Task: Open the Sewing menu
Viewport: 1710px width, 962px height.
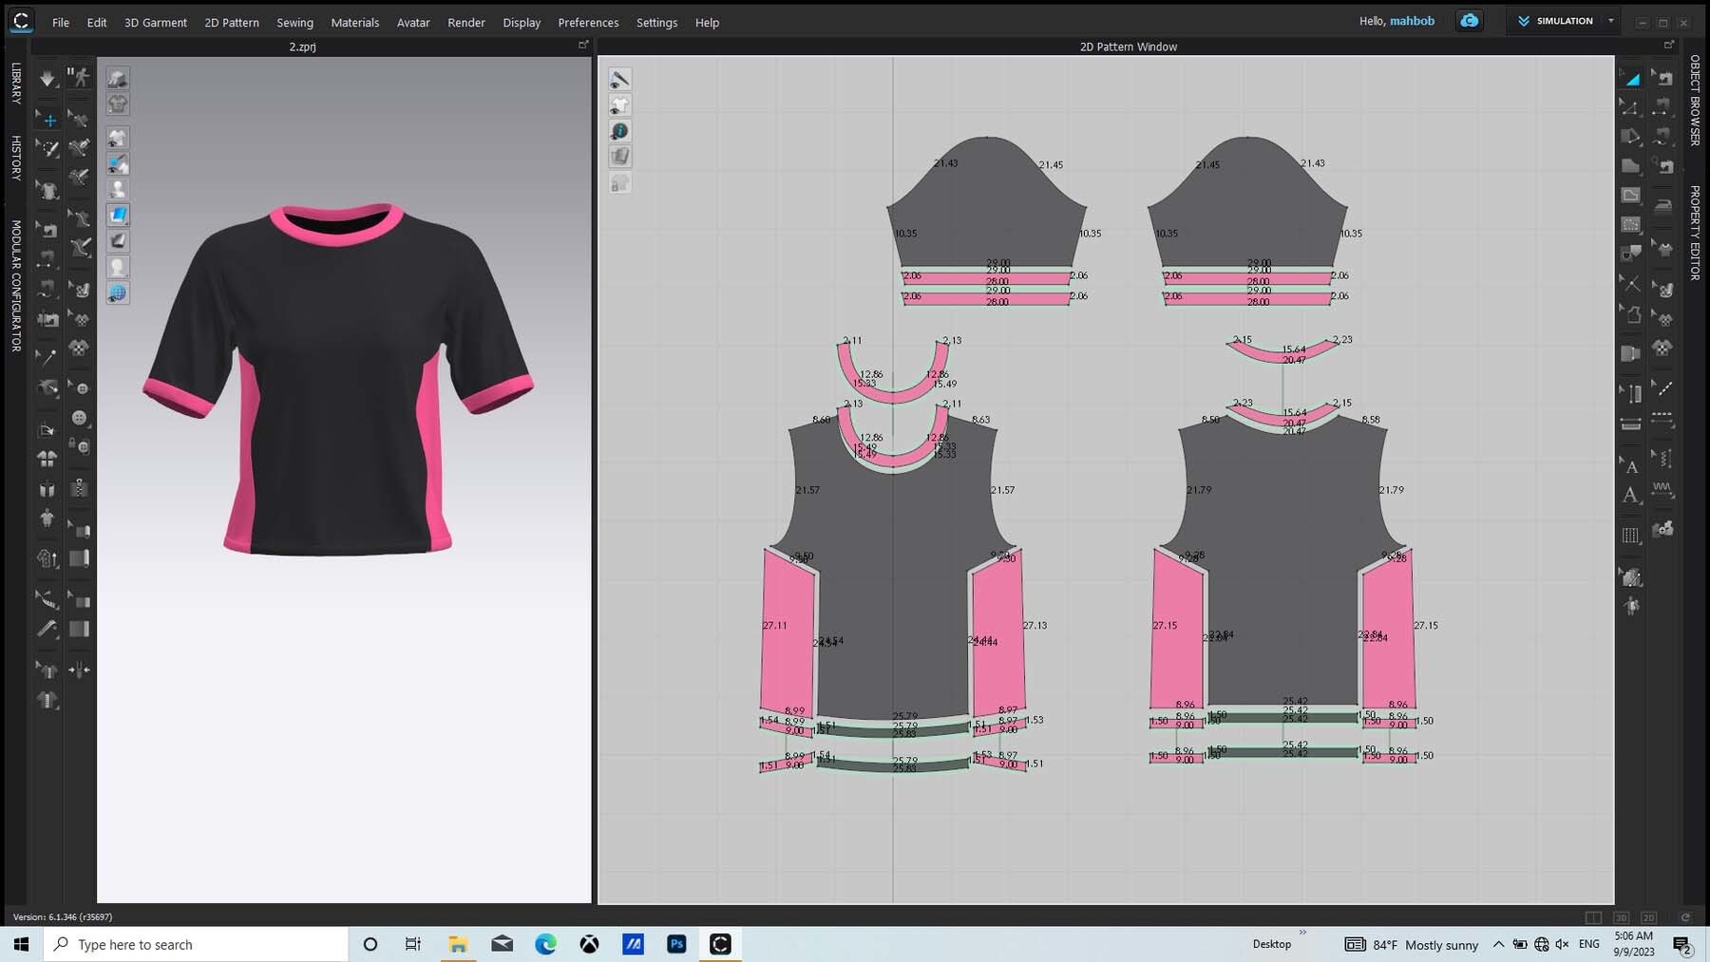Action: [x=294, y=22]
